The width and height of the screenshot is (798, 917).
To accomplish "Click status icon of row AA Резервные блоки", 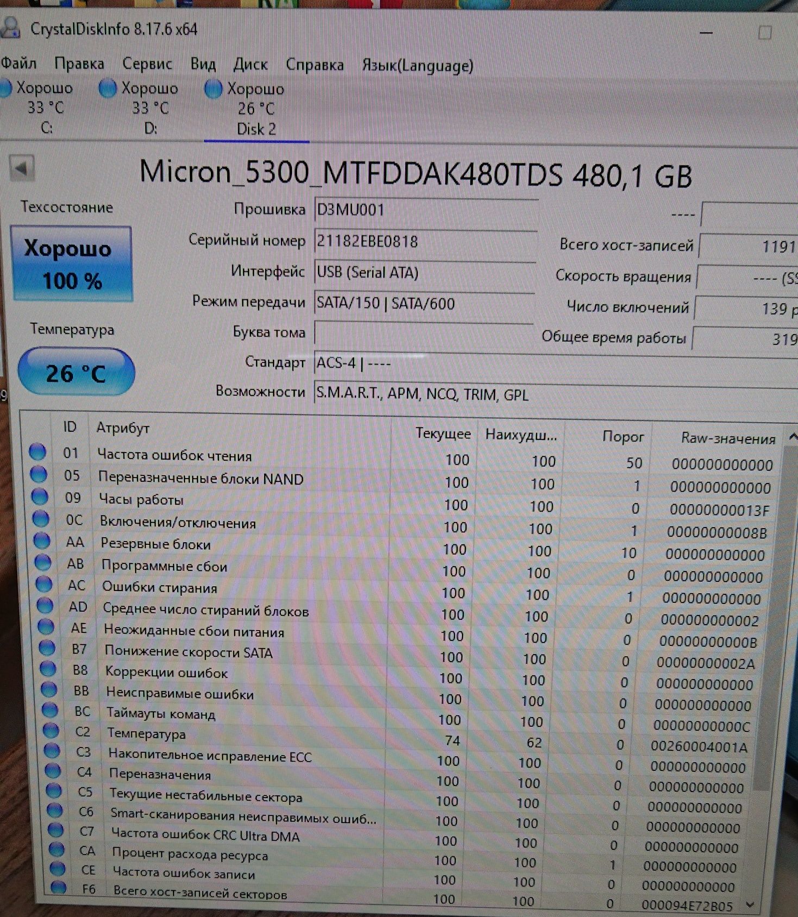I will point(42,541).
